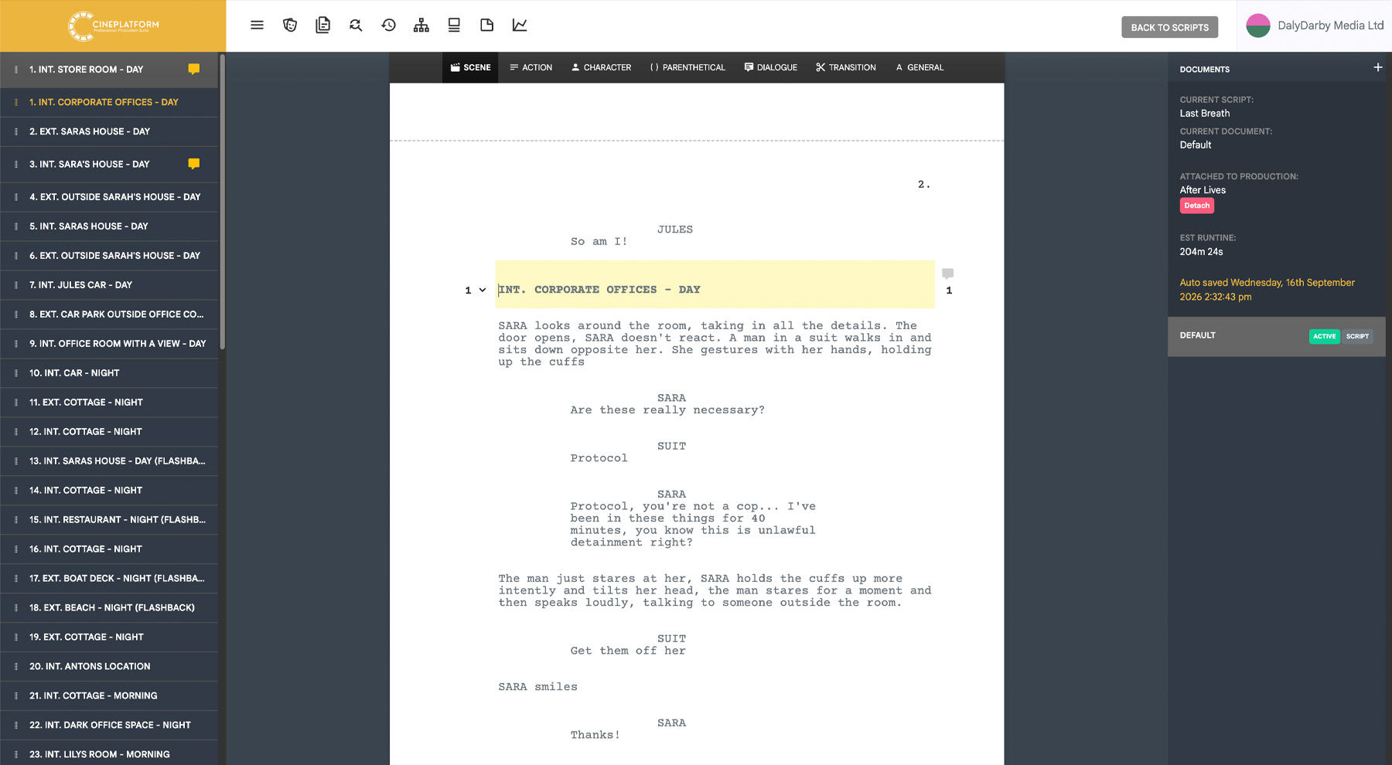The height and width of the screenshot is (765, 1392).
Task: Place cursor in INT. CORPORATE OFFICES heading
Action: click(x=599, y=290)
